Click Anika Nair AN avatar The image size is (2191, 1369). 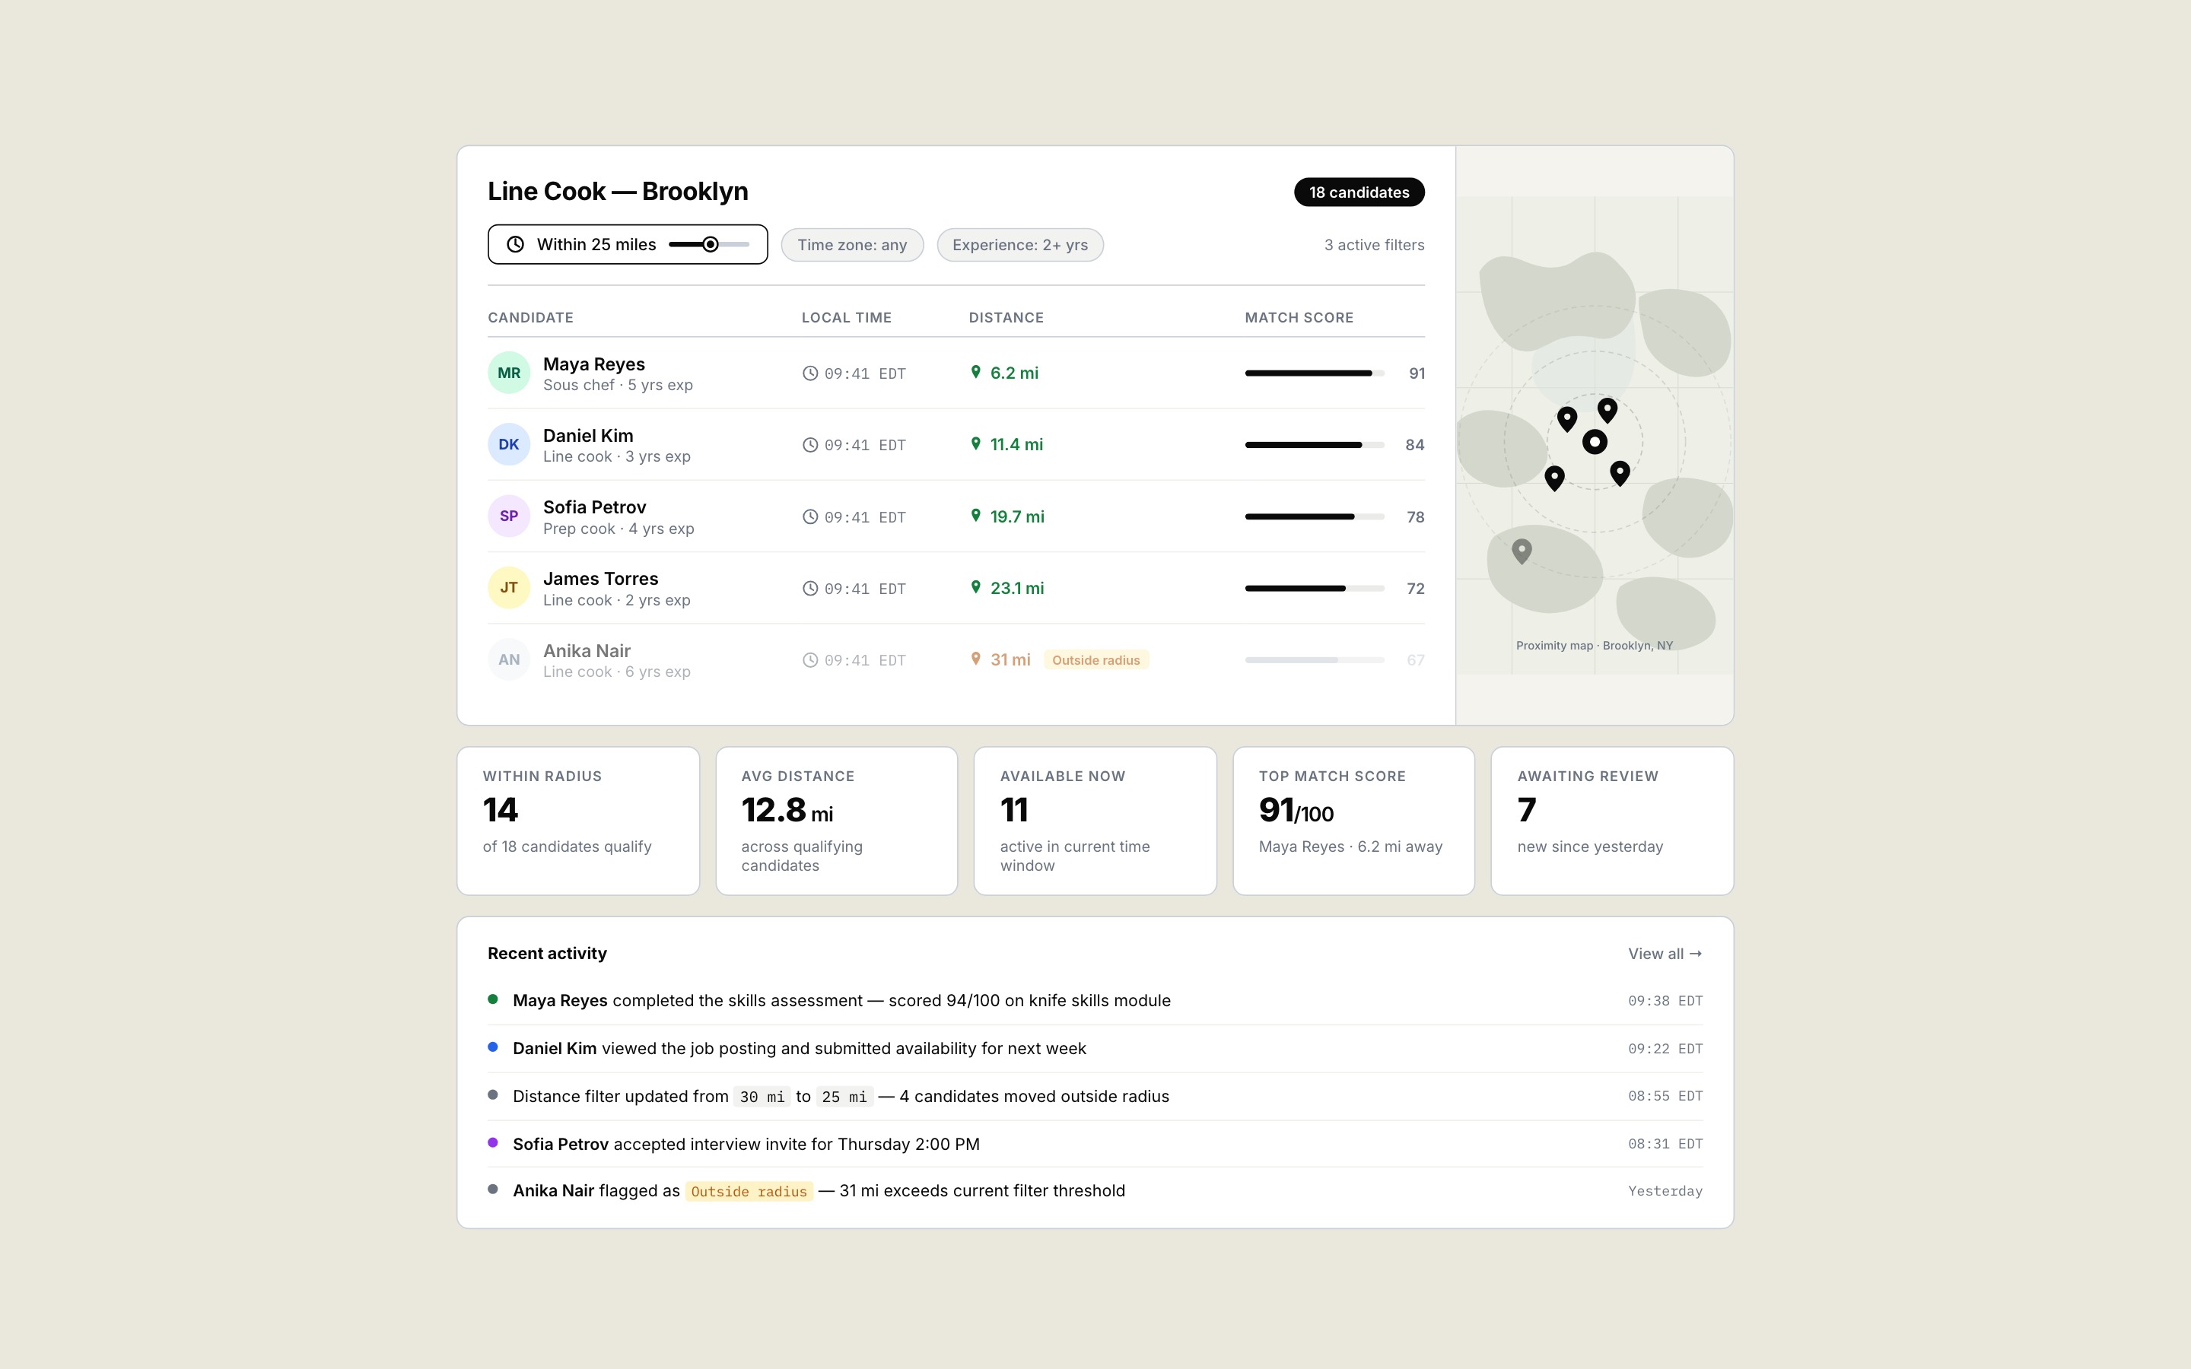pyautogui.click(x=509, y=660)
